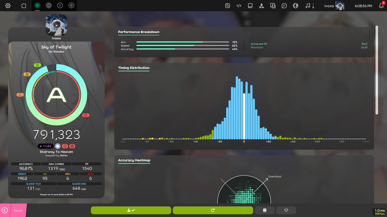Click the Accuracy Heatmap heading
The height and width of the screenshot is (217, 387).
tap(134, 160)
